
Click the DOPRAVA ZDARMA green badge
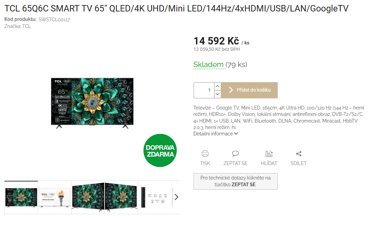coord(160,151)
